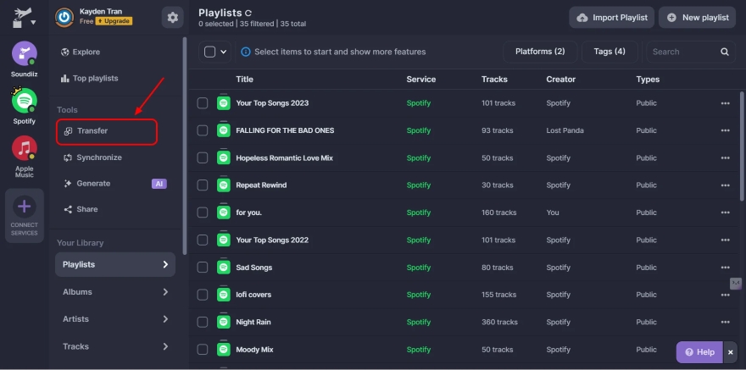Click the playlist table vertical scrollbar
746x370 pixels.
click(743, 146)
